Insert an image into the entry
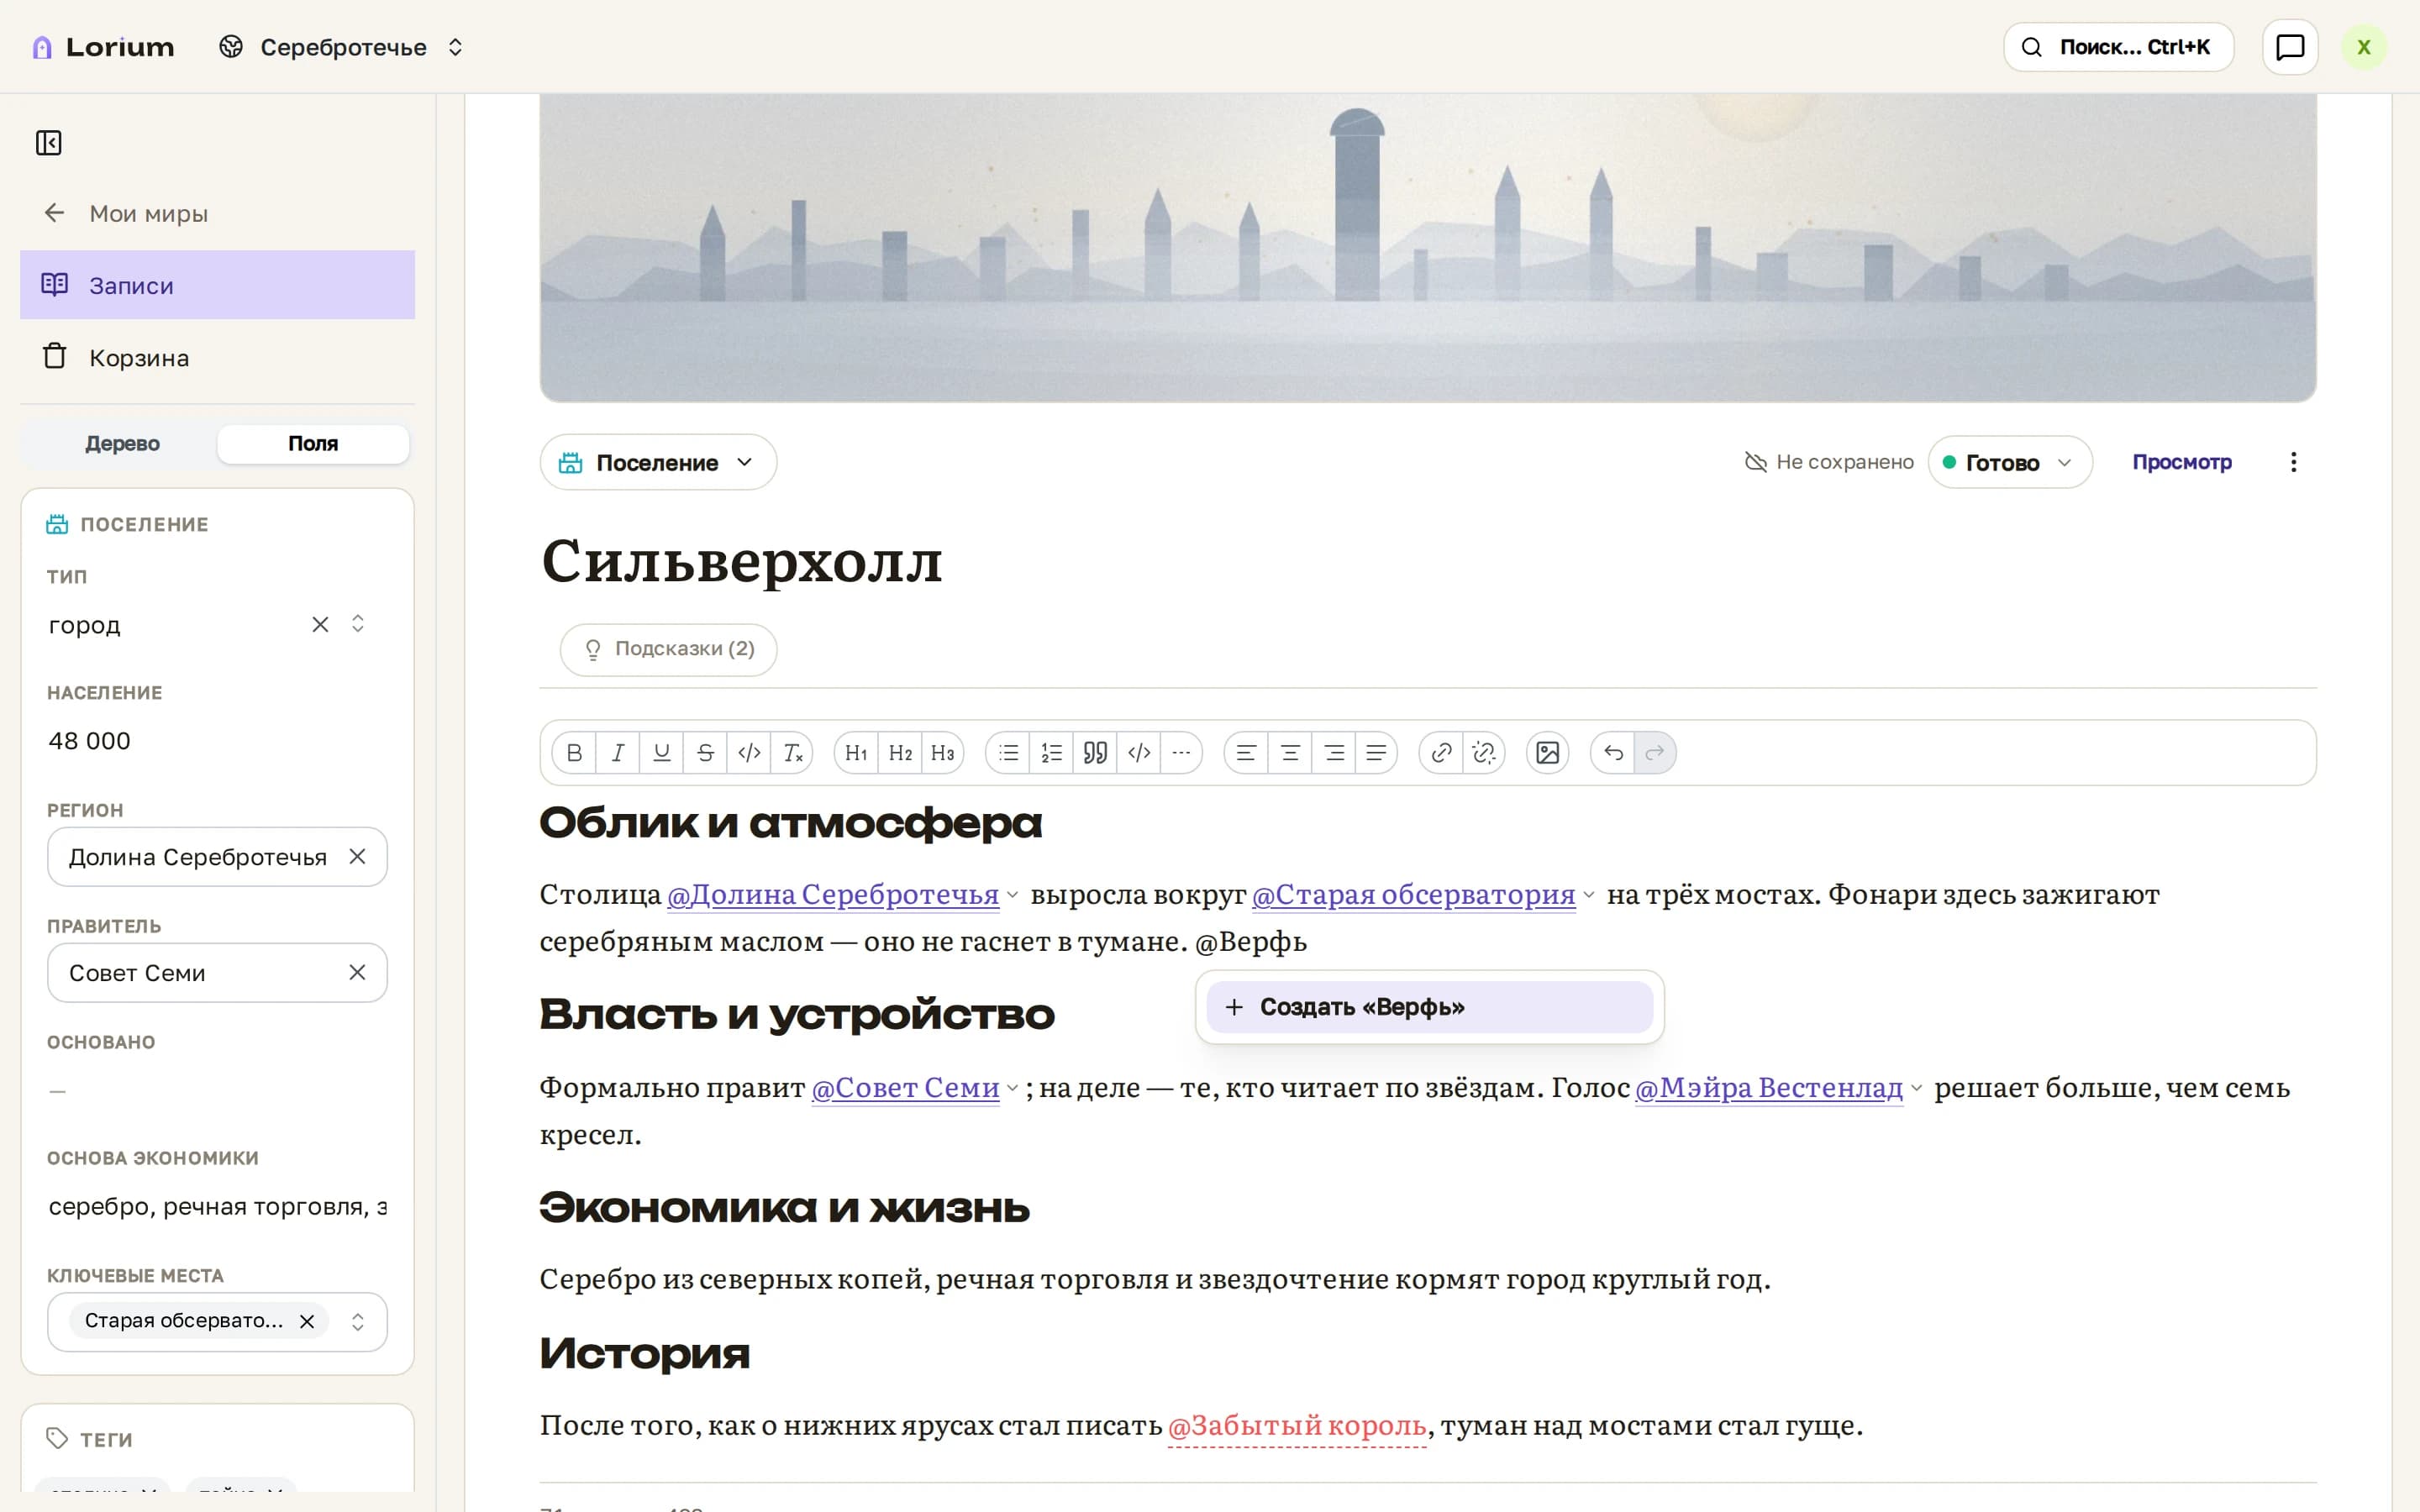This screenshot has width=2420, height=1512. 1548,753
